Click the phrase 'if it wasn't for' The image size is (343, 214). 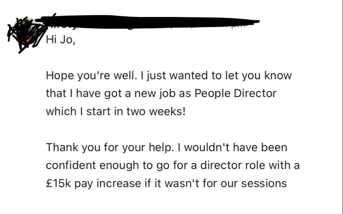point(181,183)
